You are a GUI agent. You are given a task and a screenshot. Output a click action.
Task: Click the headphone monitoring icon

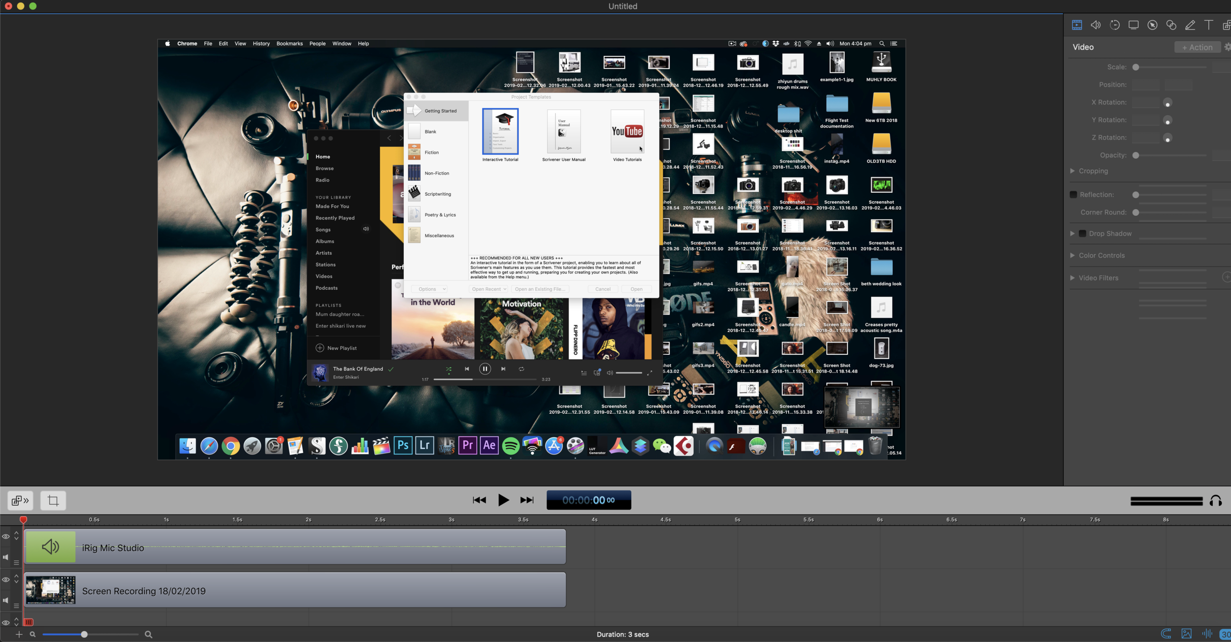[1216, 500]
